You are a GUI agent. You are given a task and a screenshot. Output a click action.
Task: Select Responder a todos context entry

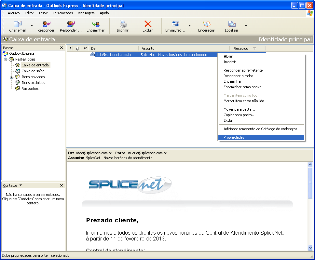click(261, 76)
